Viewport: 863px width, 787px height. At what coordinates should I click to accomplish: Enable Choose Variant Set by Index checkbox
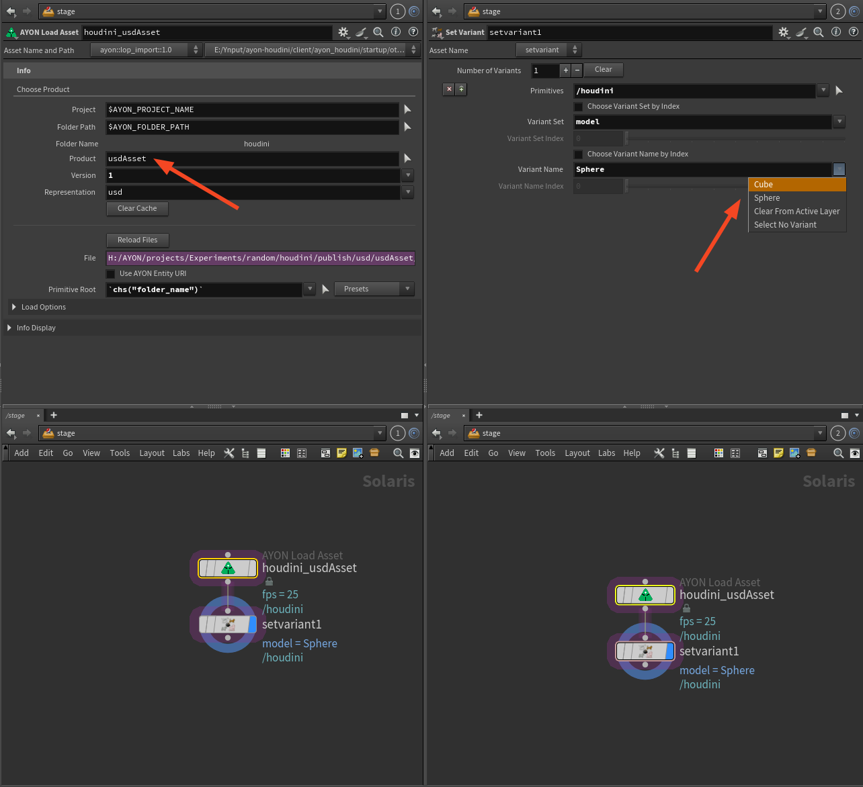578,107
